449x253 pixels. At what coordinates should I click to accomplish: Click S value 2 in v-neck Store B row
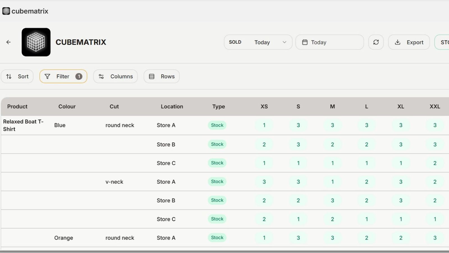[x=298, y=200]
